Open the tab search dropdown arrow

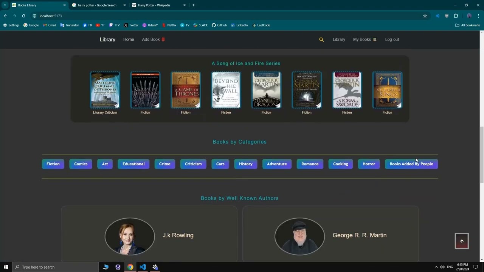click(5, 5)
